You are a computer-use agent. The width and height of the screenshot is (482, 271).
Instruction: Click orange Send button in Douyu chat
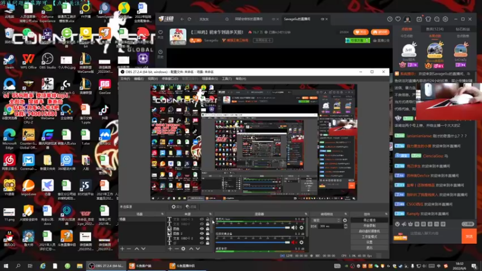tap(469, 236)
